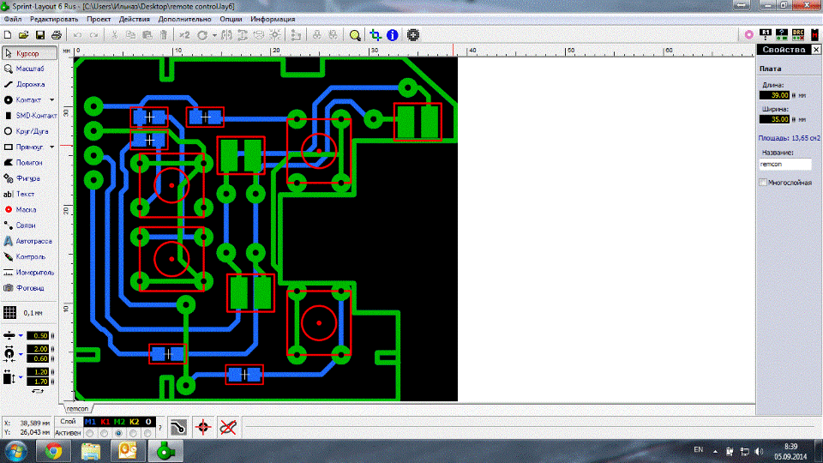The width and height of the screenshot is (823, 463).
Task: Activate layer K2 radio button
Action: coord(134,434)
